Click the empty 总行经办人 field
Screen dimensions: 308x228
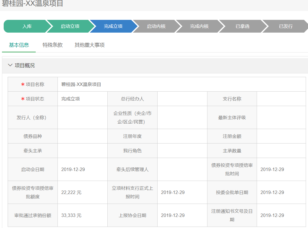coord(182,99)
